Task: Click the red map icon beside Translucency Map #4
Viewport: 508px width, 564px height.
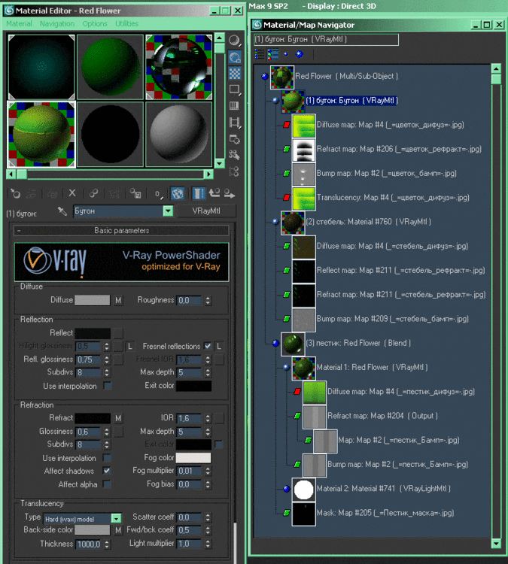Action: (x=287, y=198)
